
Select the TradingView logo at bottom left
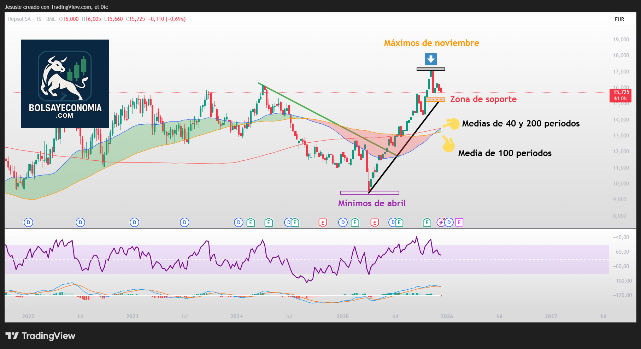tap(41, 336)
